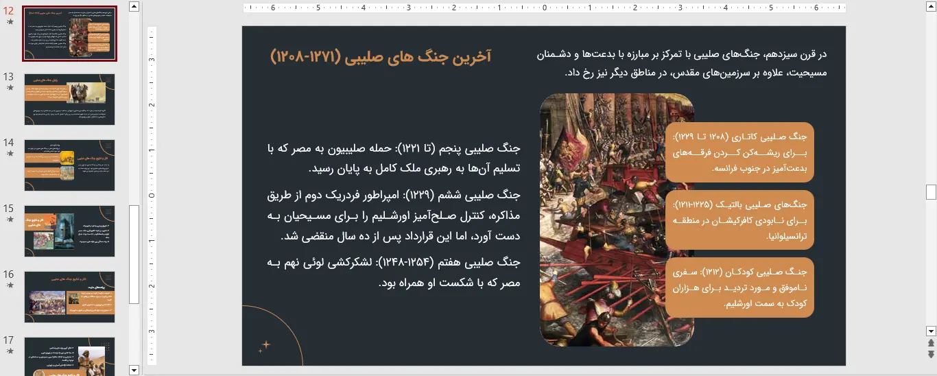
Task: Click the animation star icon under slide 12
Action: [x=10, y=22]
